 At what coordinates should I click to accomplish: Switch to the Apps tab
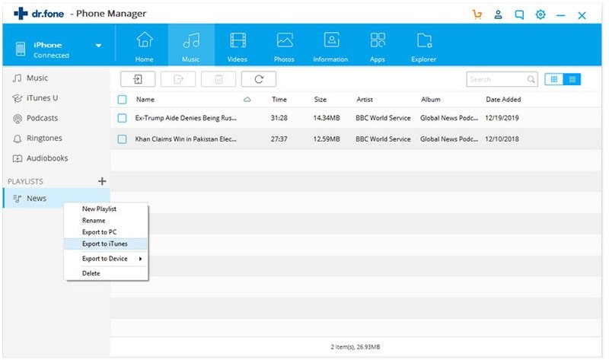(377, 46)
